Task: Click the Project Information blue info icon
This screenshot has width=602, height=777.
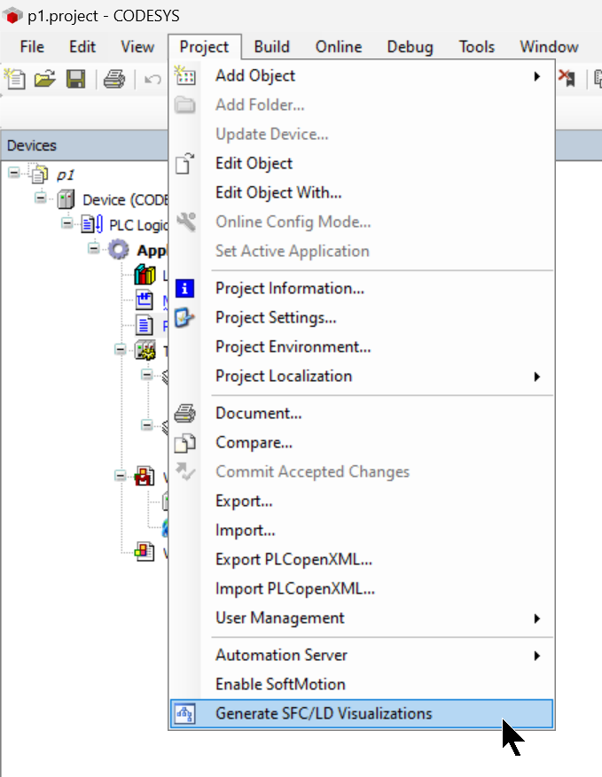Action: [184, 289]
